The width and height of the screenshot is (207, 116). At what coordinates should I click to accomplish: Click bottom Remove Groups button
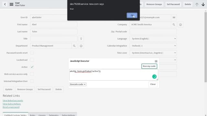pos(25,89)
